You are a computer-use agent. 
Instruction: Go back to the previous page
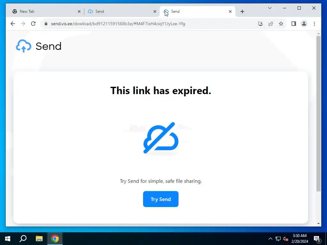(x=13, y=24)
